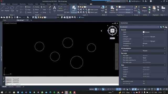Click the Base view tool
The image size is (168, 94).
tap(163, 9)
